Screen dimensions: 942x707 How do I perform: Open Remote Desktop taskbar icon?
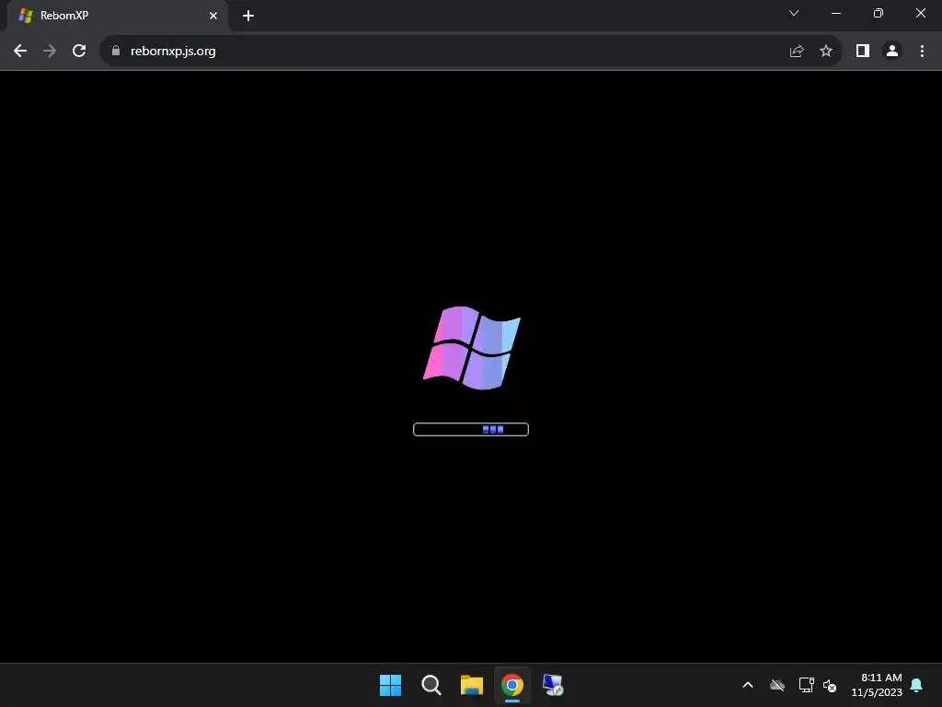pyautogui.click(x=553, y=685)
